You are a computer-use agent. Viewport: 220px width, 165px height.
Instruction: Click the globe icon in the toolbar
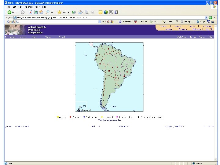(106, 12)
